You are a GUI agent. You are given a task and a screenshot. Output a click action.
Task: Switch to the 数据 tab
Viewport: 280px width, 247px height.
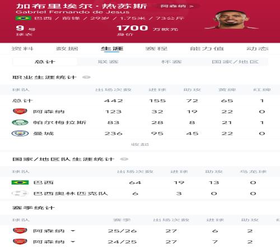coord(67,49)
